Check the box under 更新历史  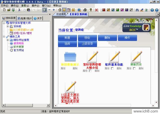point(134,68)
